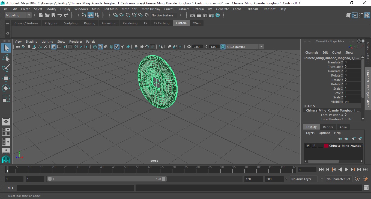This screenshot has width=371, height=199.
Task: Open viewport Renderer menu
Action: click(76, 42)
